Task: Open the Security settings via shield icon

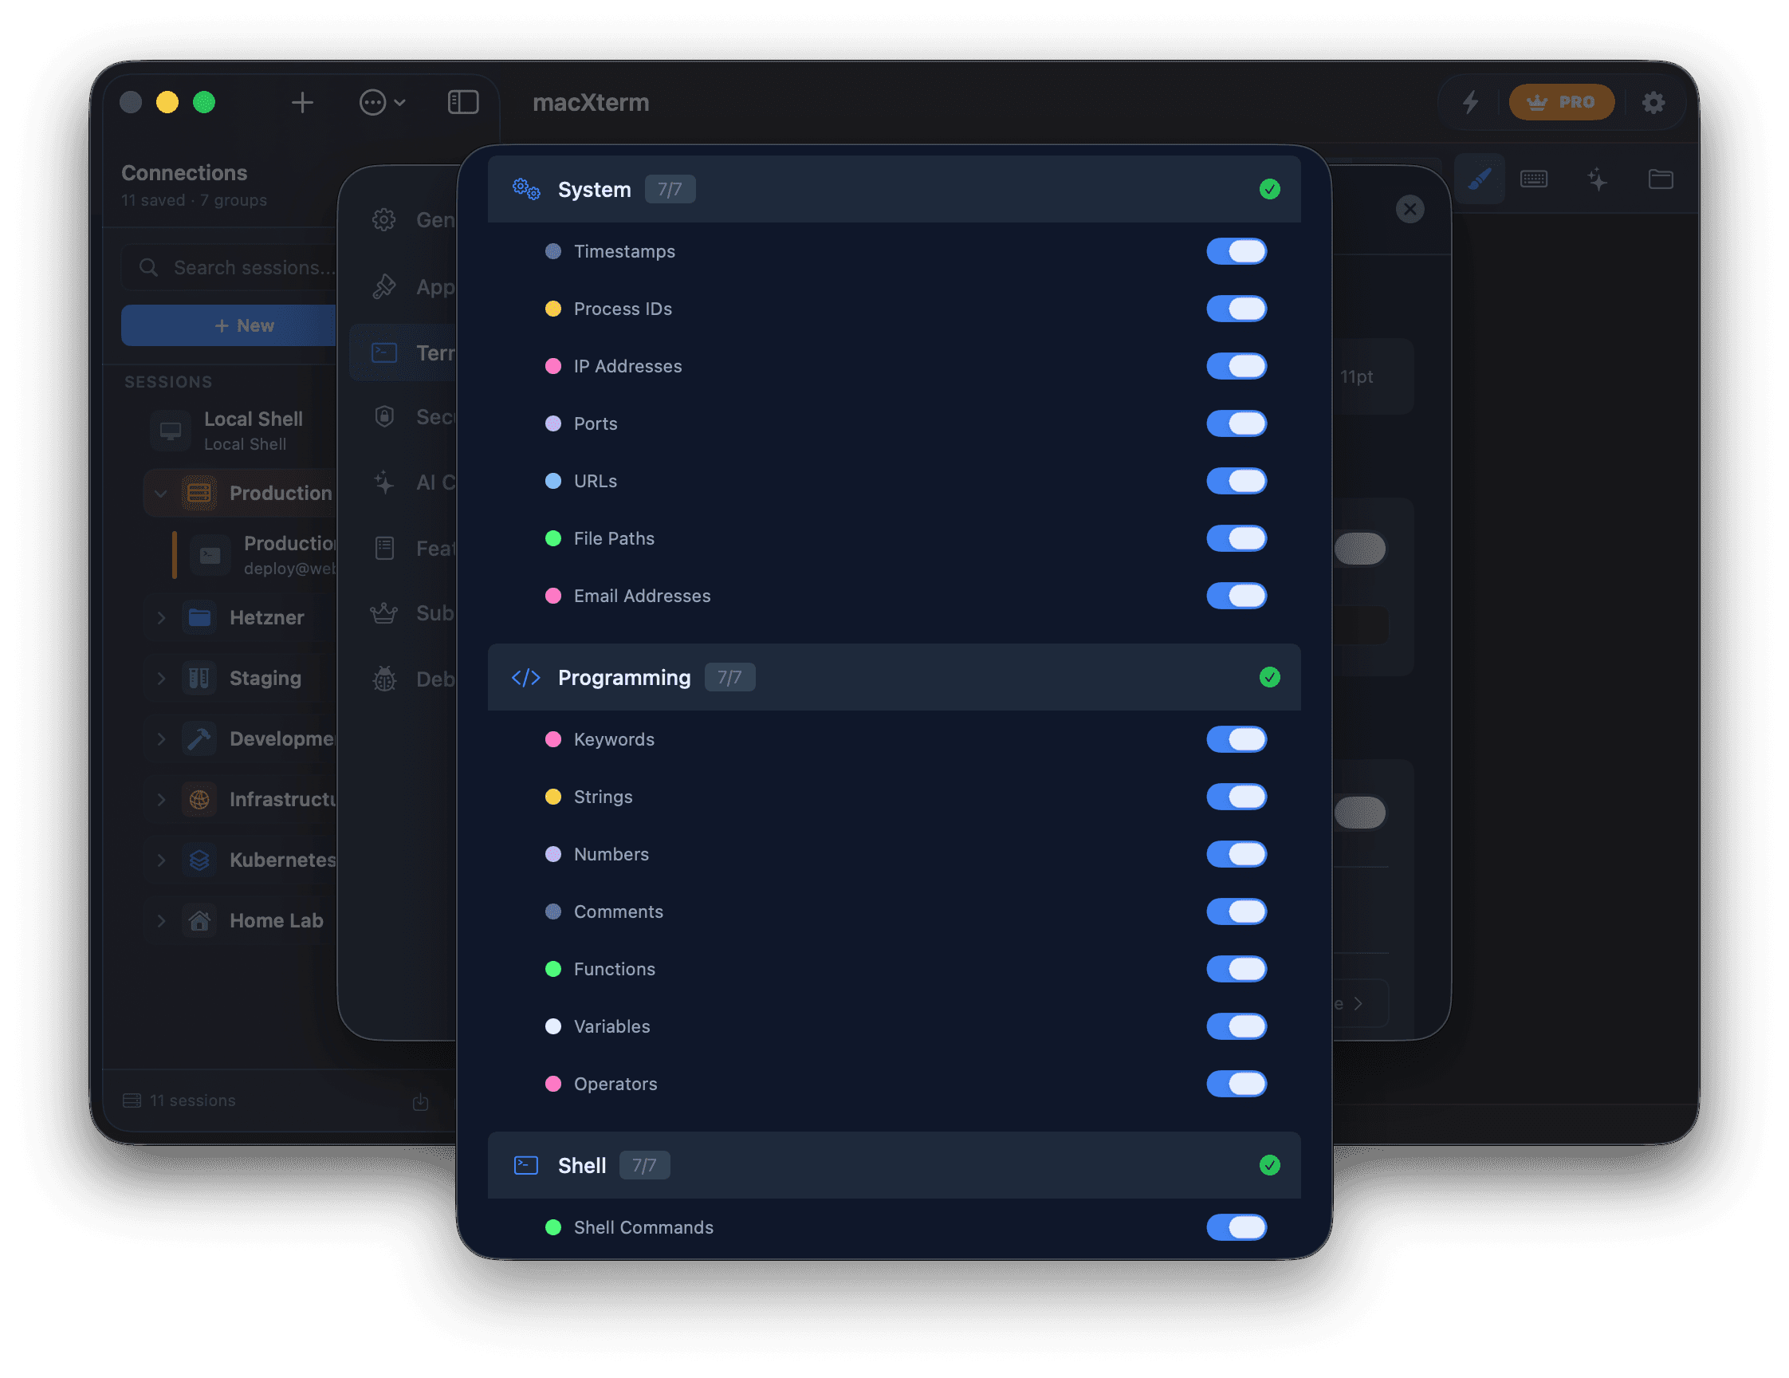Action: coord(383,417)
